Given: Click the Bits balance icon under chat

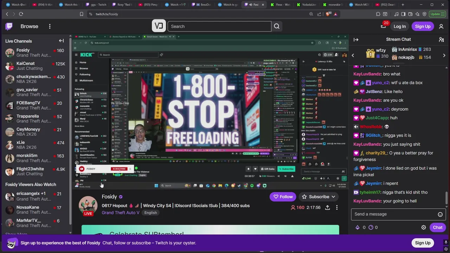Looking at the screenshot, I should coord(358,227).
